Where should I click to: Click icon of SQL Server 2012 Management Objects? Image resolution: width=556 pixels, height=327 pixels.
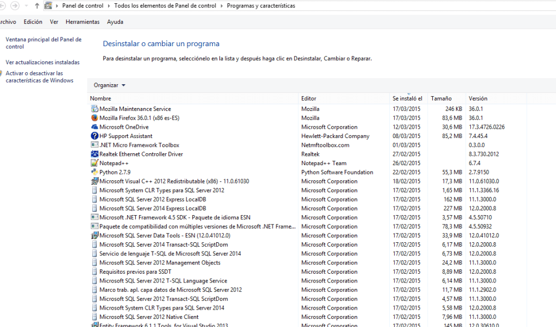(x=94, y=262)
